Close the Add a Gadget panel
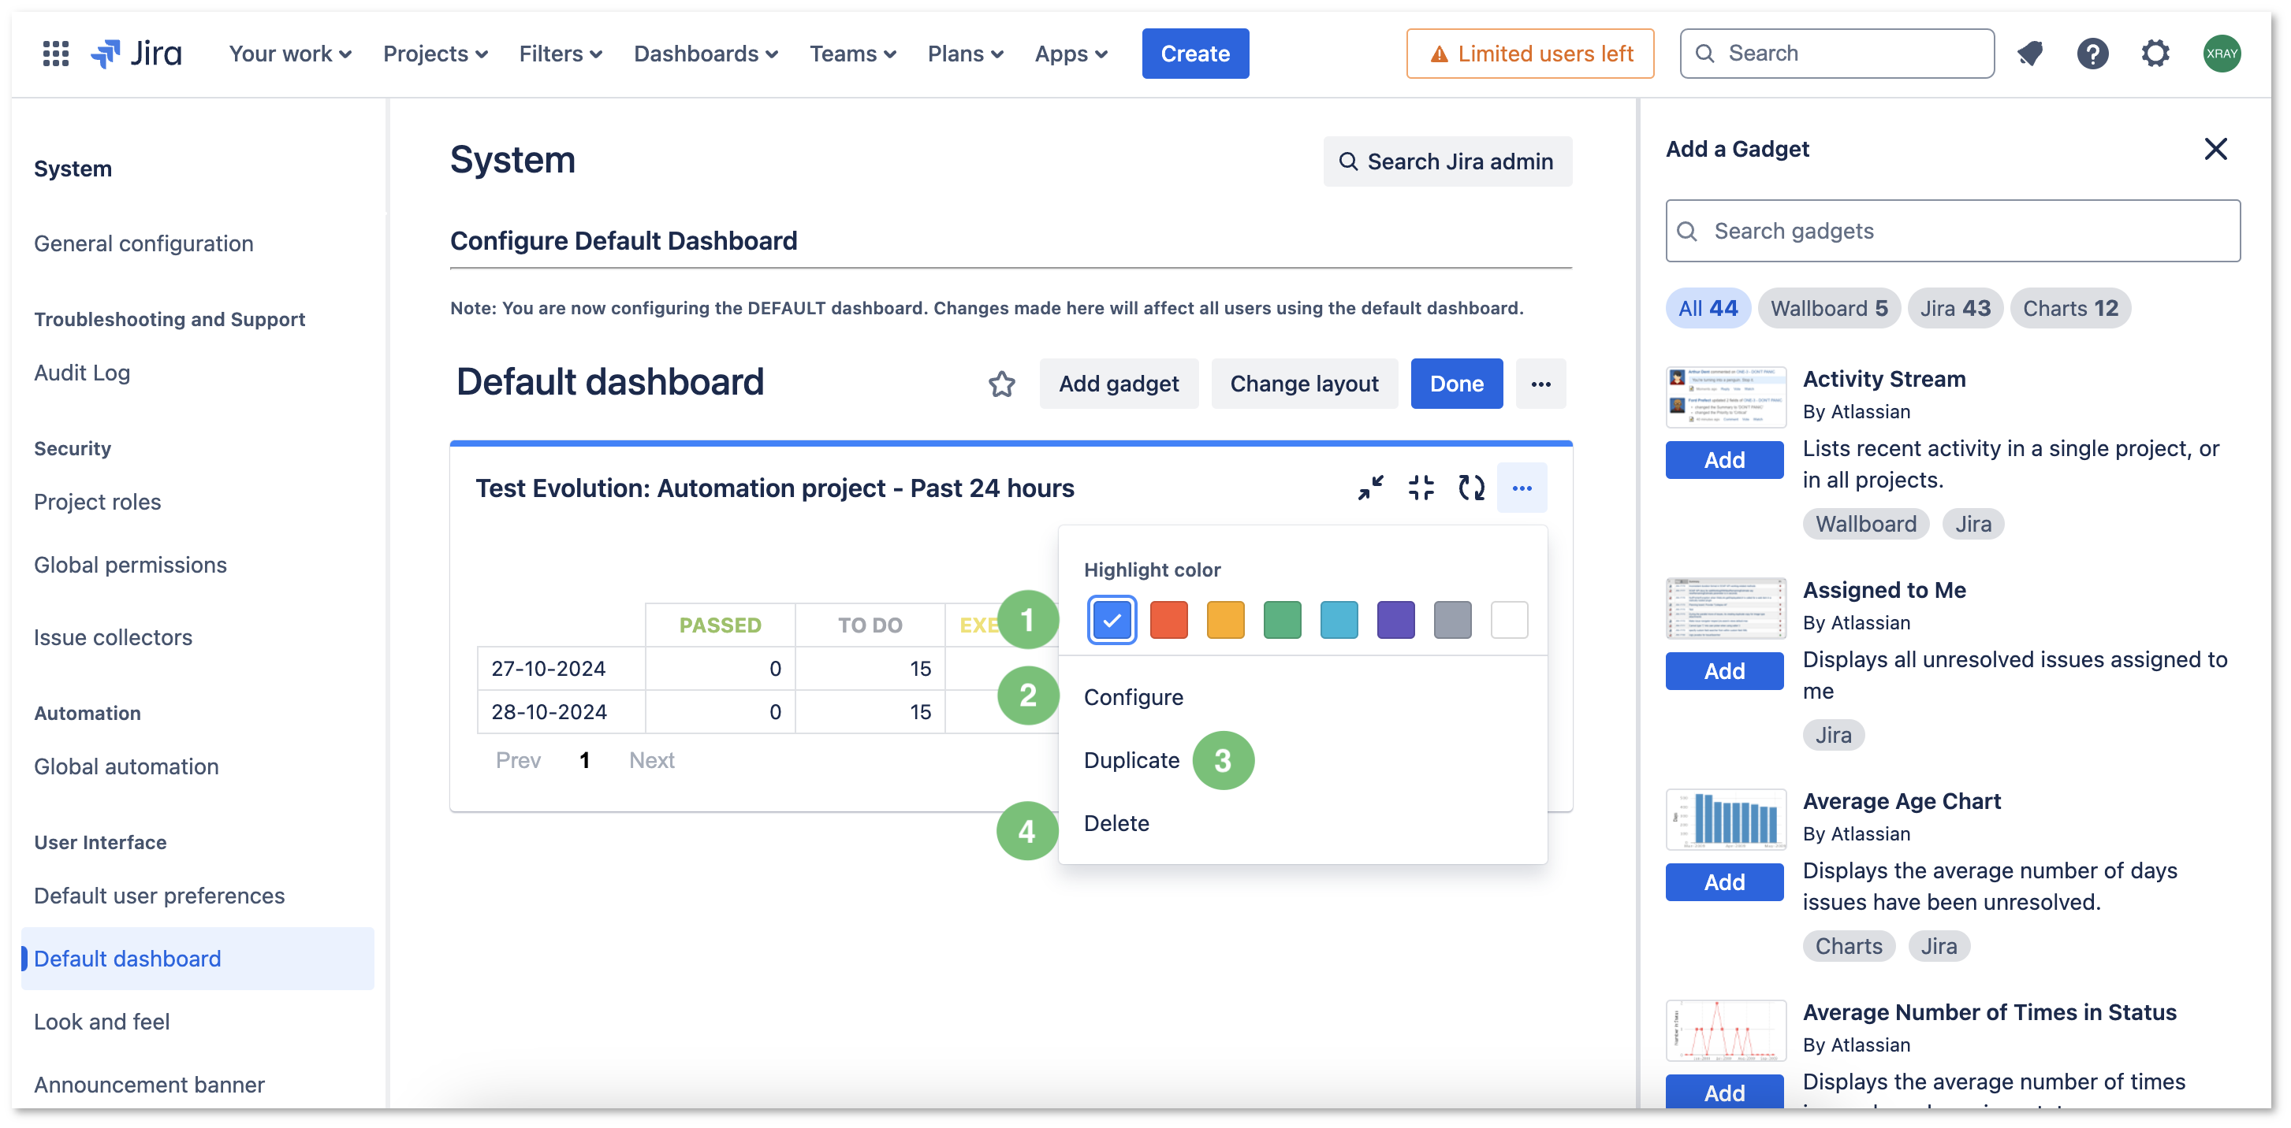2291x1128 pixels. click(x=2215, y=148)
